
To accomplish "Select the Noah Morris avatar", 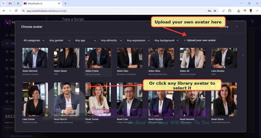I will (x=67, y=99).
